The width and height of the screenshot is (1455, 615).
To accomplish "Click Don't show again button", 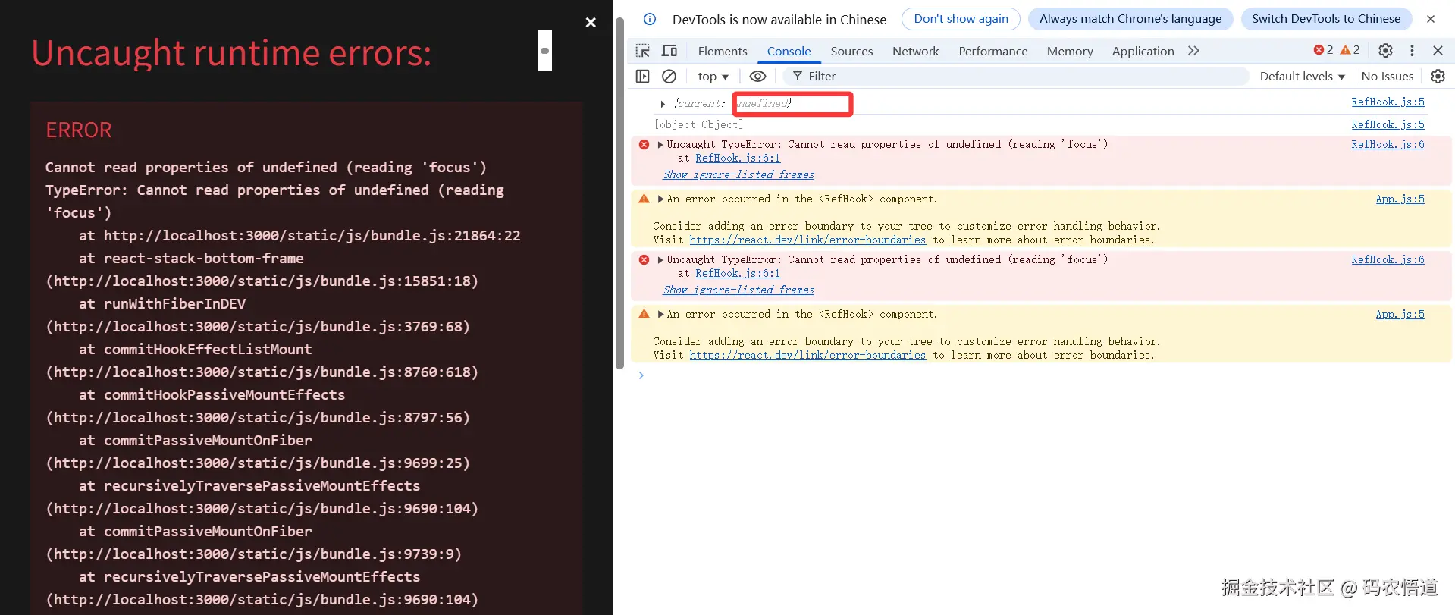I will click(x=961, y=19).
